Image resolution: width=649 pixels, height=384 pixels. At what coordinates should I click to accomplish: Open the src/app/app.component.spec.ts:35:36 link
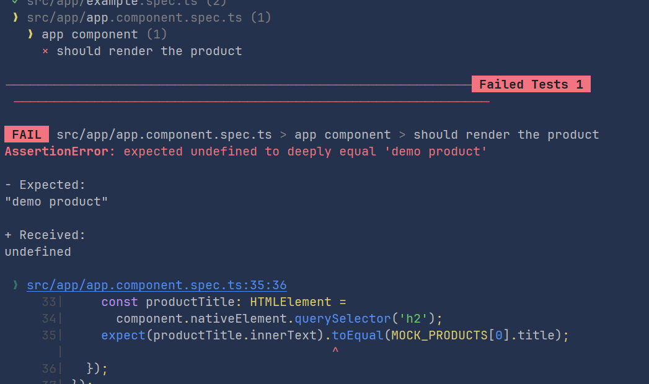pyautogui.click(x=156, y=285)
